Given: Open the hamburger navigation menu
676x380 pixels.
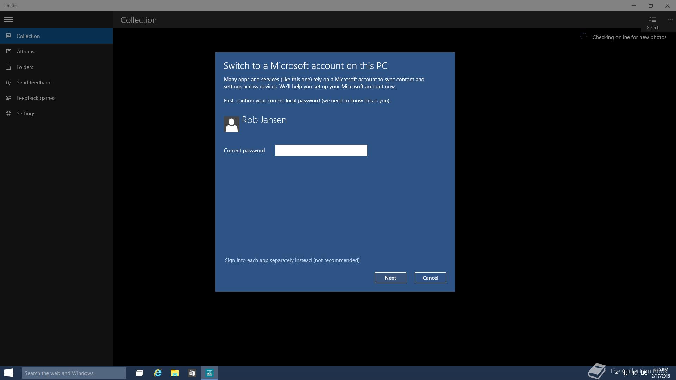Looking at the screenshot, I should (8, 20).
